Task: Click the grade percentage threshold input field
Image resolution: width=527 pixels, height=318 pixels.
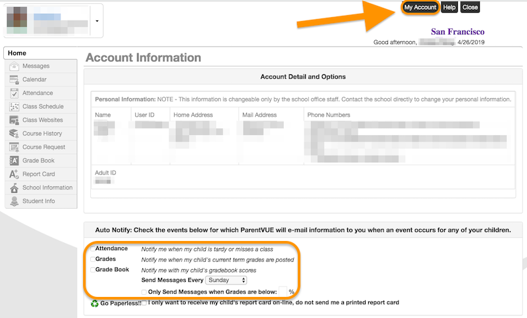Action: 283,291
